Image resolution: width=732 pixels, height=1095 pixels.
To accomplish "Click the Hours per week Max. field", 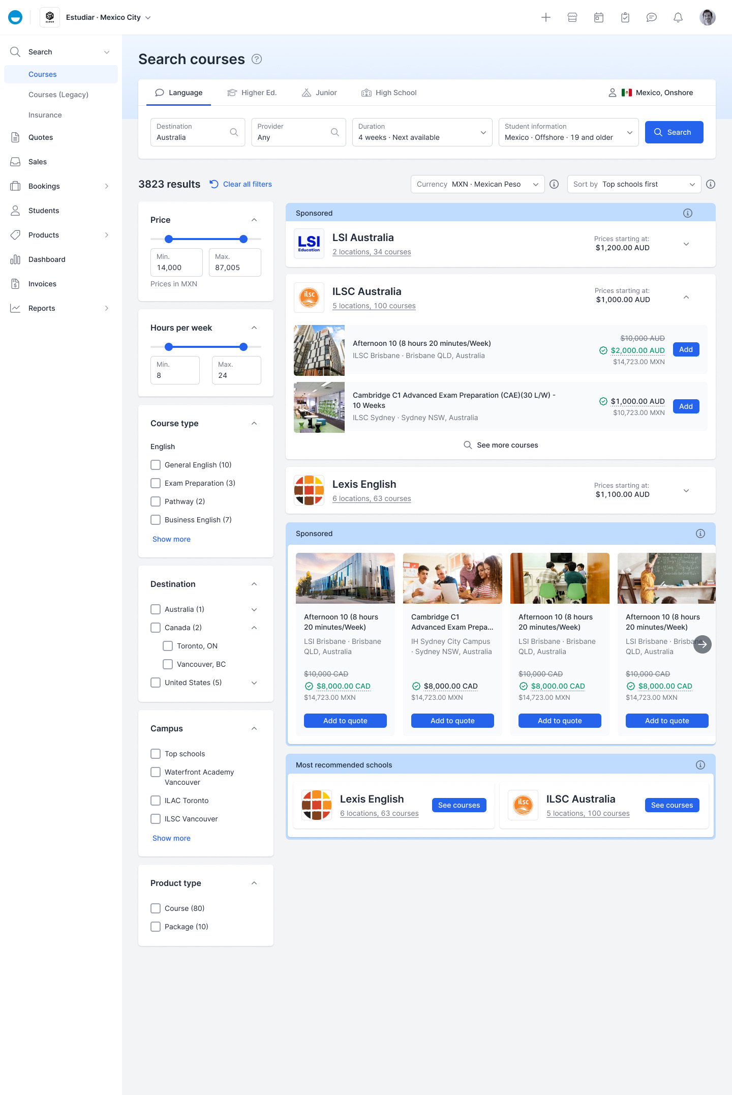I will (x=236, y=370).
